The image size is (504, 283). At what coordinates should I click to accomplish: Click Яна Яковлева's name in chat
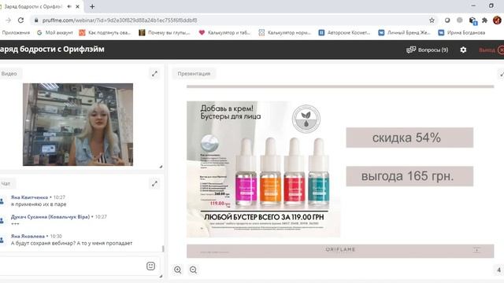[28, 236]
